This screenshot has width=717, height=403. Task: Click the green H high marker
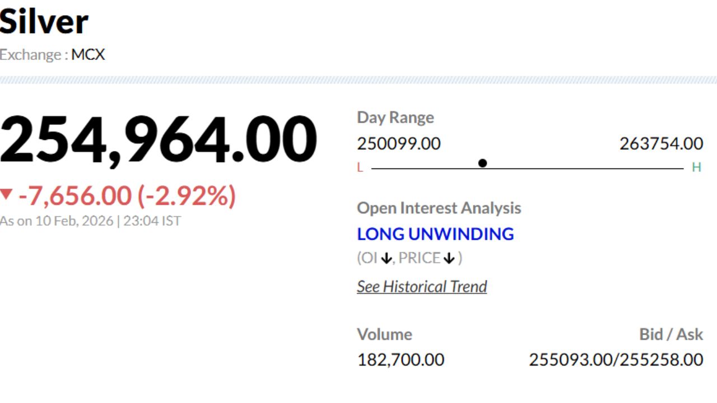click(x=696, y=167)
